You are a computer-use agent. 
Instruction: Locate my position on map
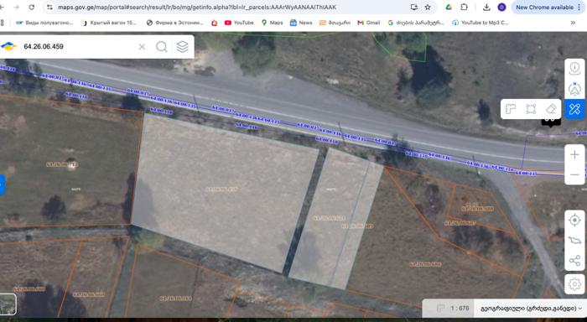coord(574,221)
